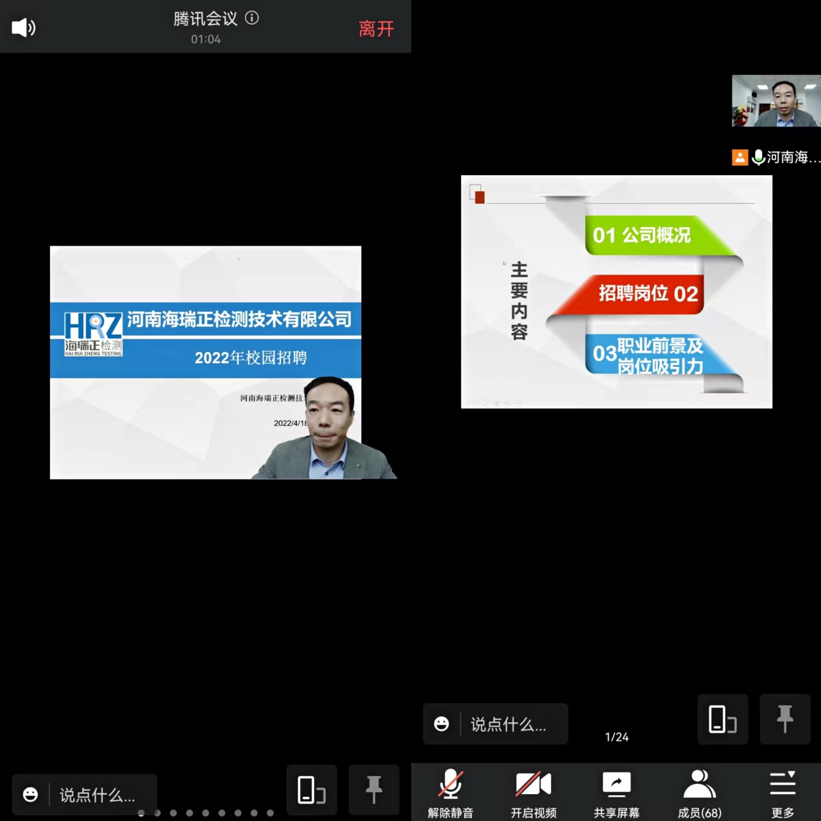Tap the red 离开 button
Screen dimensions: 821x821
click(376, 29)
